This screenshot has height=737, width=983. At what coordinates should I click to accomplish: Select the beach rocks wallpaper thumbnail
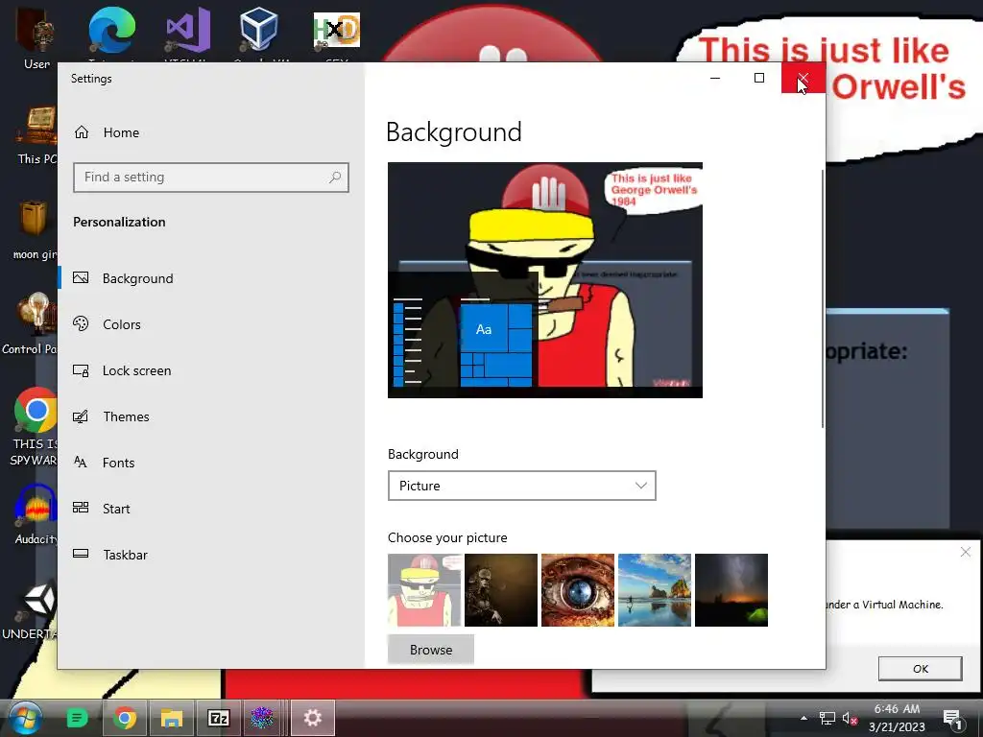point(655,590)
